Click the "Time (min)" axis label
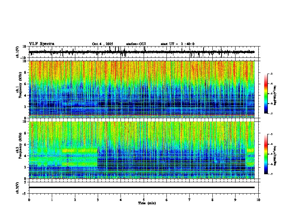The image size is (291, 224). pyautogui.click(x=147, y=203)
